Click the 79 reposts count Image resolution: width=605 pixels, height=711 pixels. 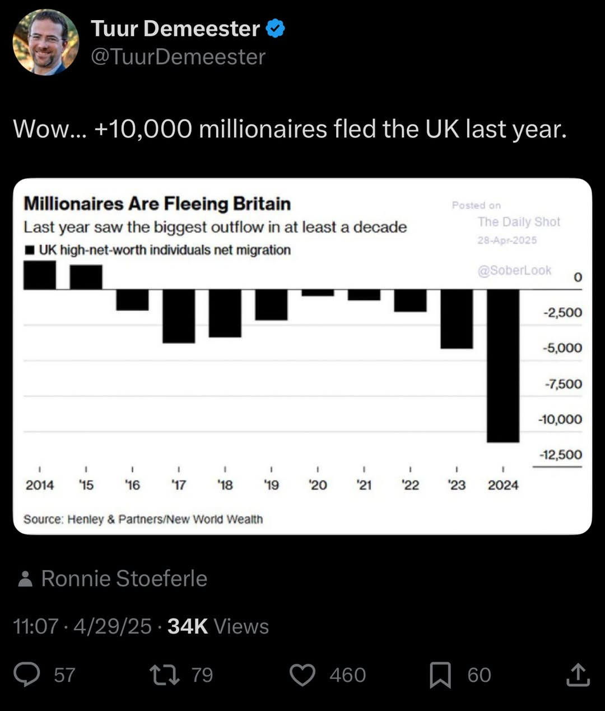202,675
